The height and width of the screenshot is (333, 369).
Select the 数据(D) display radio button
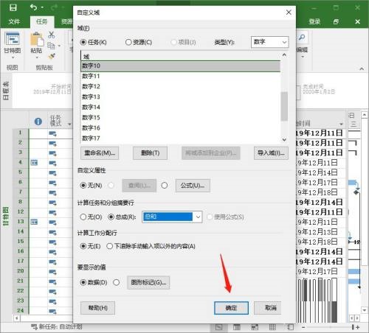[x=83, y=282]
